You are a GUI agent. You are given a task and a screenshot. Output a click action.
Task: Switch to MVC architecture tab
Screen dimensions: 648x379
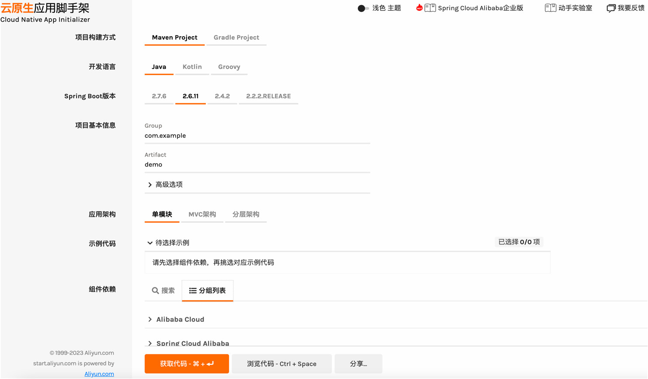pyautogui.click(x=202, y=214)
